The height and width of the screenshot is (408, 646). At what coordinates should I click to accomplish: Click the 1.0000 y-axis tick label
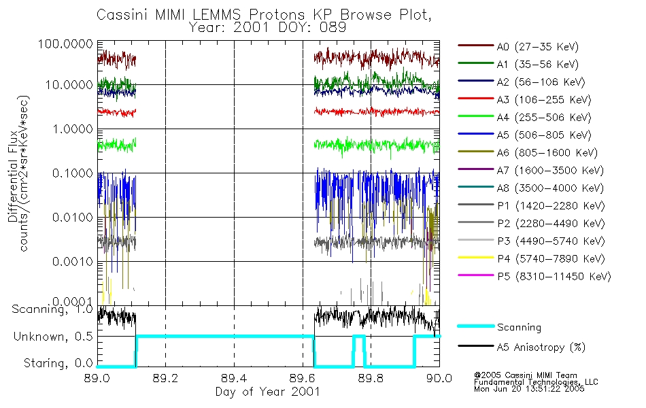pyautogui.click(x=73, y=129)
